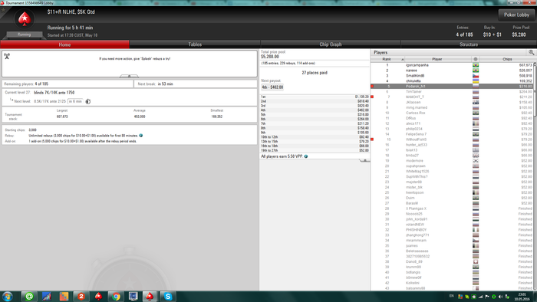Select player mmg.mamed row
The image size is (537, 302).
coord(452,107)
